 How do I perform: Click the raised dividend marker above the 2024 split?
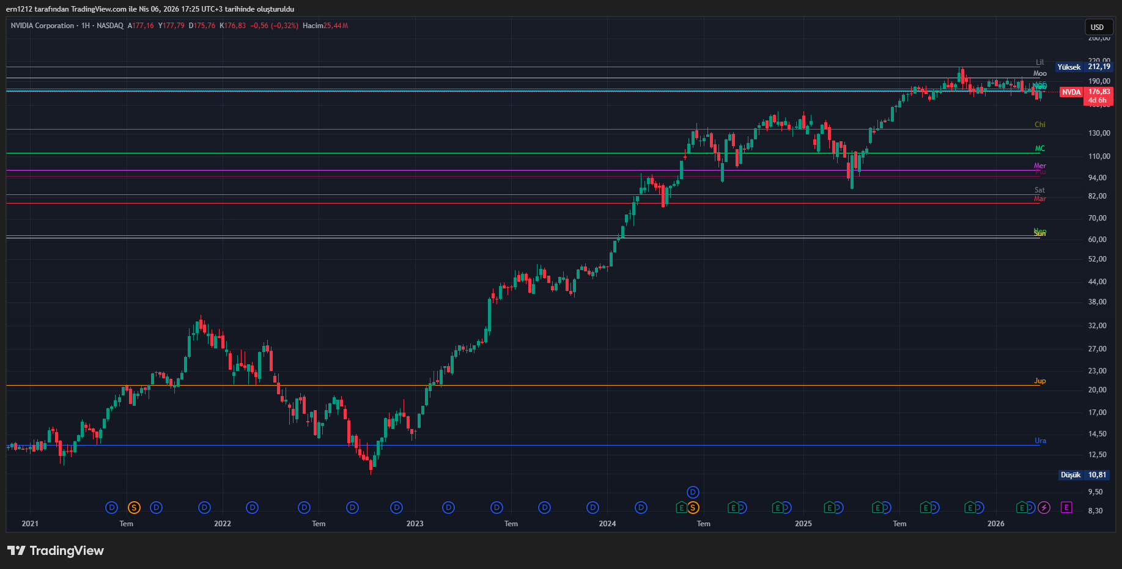[x=693, y=492]
